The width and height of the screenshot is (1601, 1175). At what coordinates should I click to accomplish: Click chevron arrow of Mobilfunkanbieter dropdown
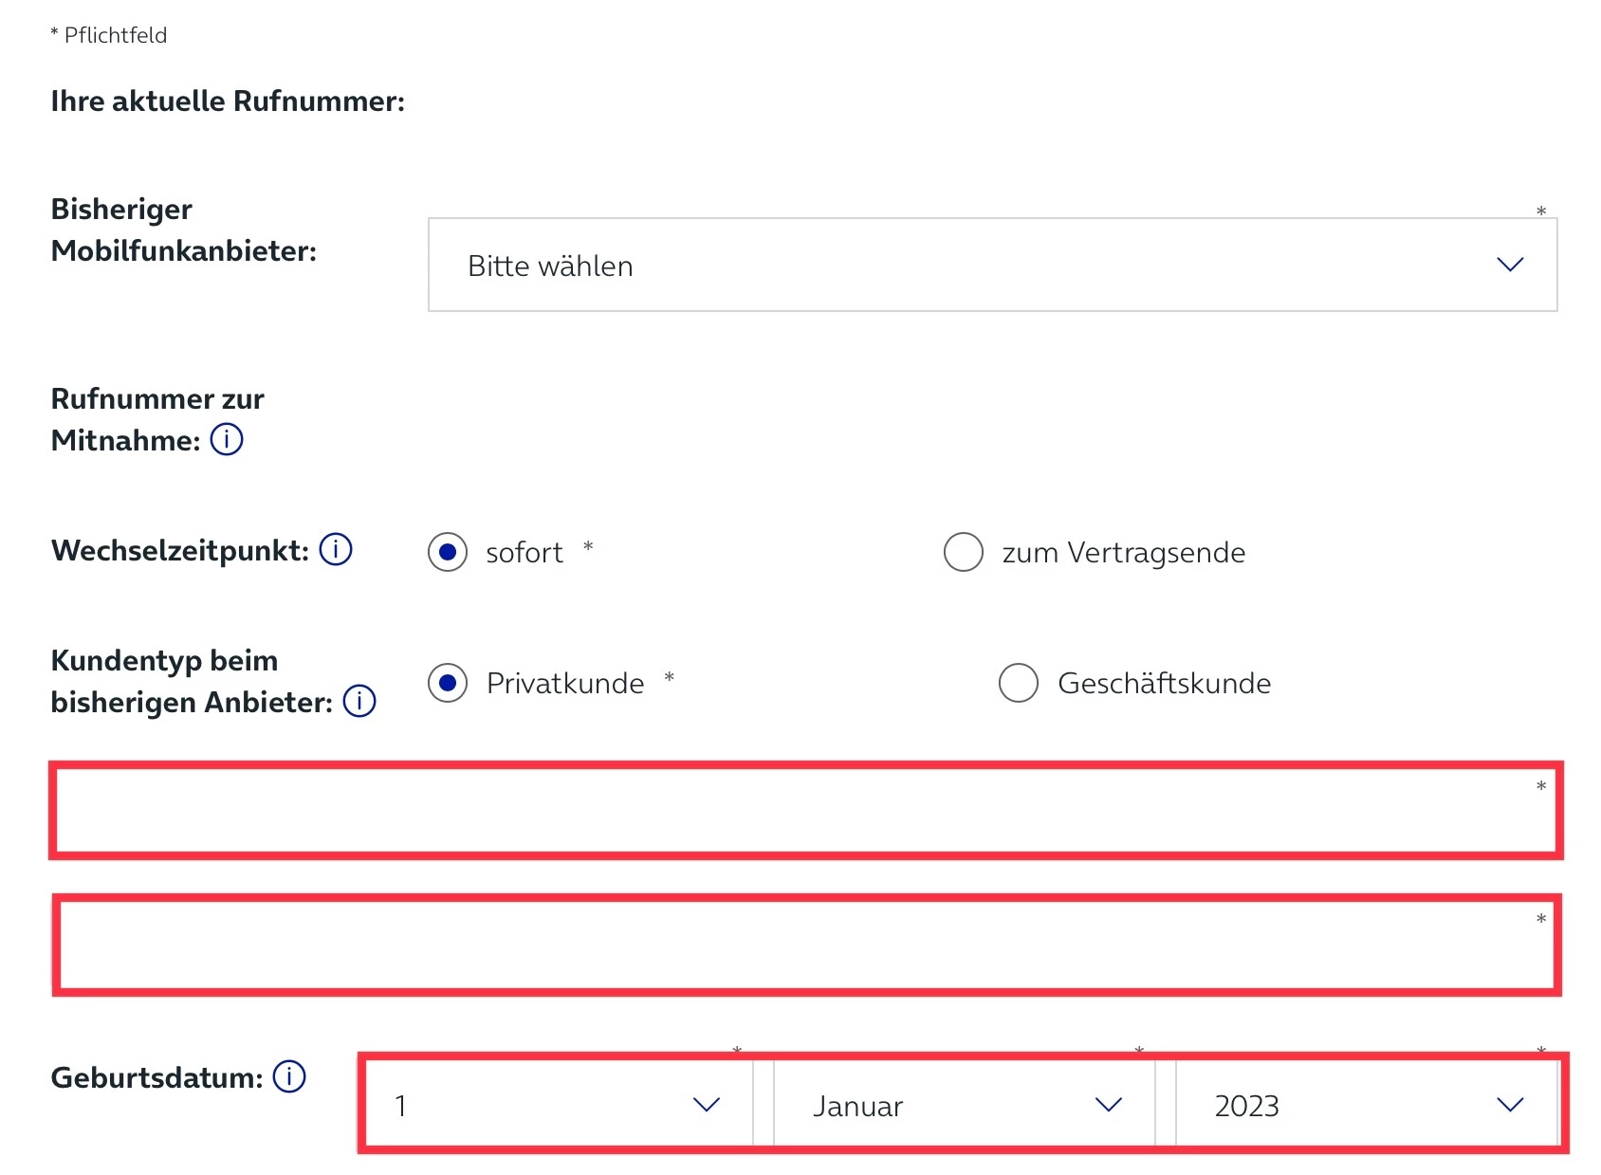coord(1510,265)
